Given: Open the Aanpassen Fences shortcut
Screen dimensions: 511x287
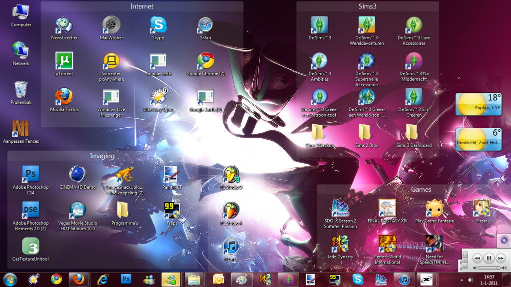Looking at the screenshot, I should coord(21,132).
